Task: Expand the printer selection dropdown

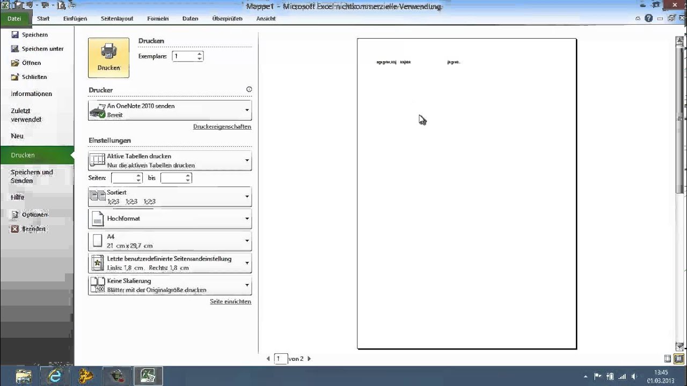Action: point(247,110)
